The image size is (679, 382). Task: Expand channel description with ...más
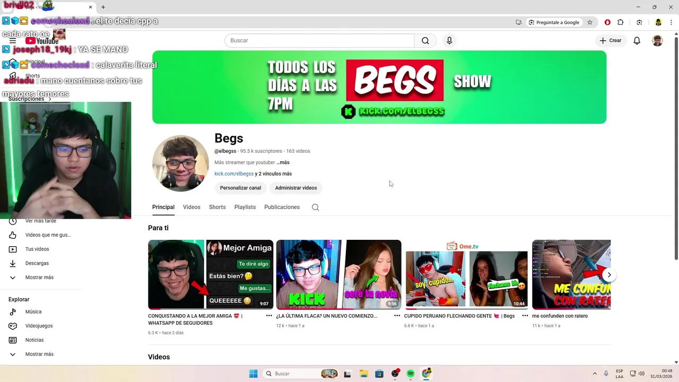point(283,162)
